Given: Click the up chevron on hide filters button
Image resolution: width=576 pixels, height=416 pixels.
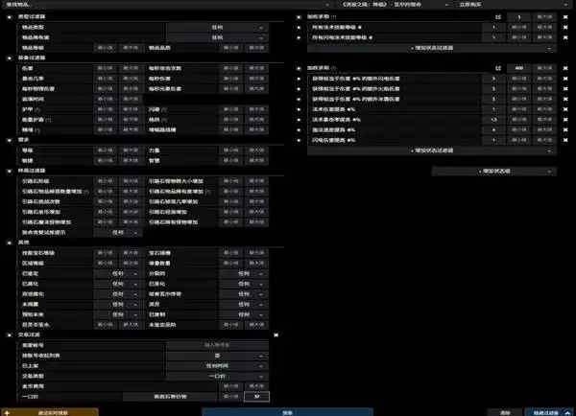Looking at the screenshot, I should pos(567,413).
